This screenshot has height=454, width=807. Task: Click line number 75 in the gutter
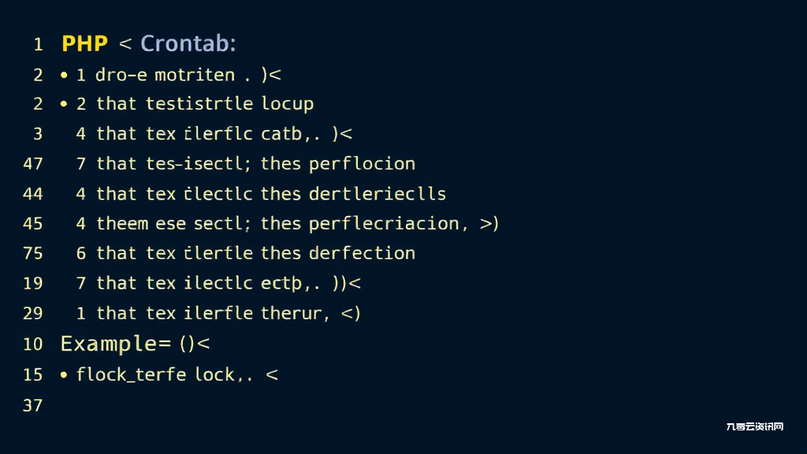coord(33,253)
